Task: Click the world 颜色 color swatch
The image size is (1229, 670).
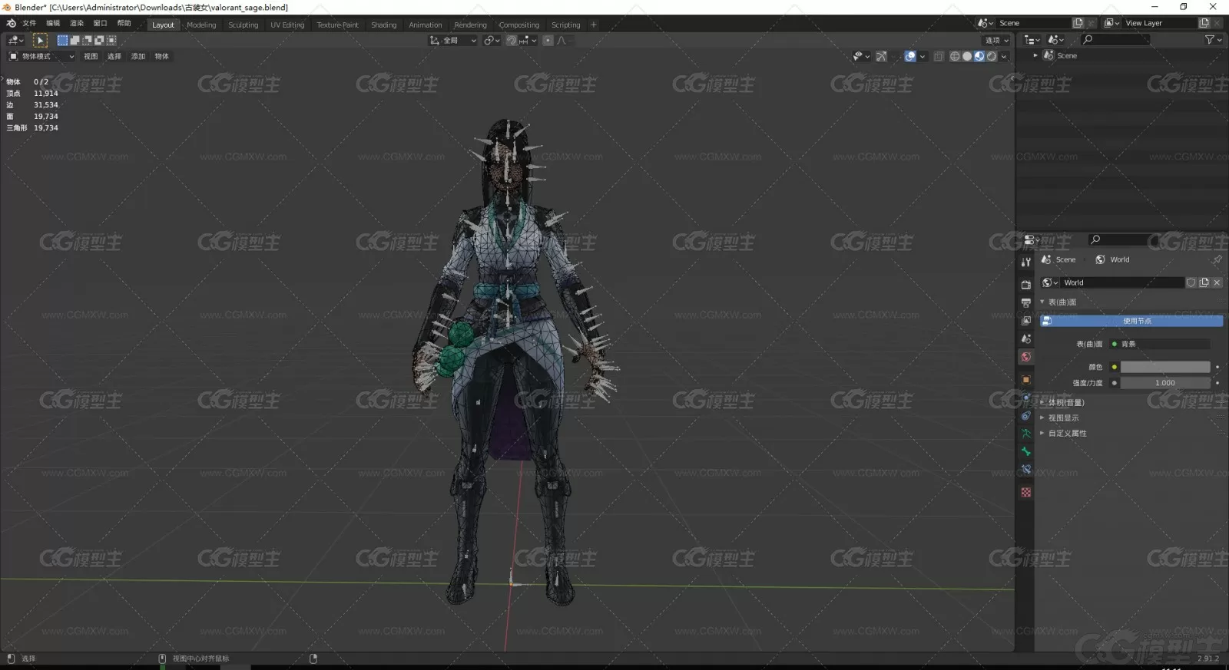Action: [x=1164, y=367]
